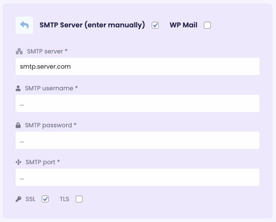Click the SMTP server * field label
The image size is (276, 222).
tap(47, 51)
